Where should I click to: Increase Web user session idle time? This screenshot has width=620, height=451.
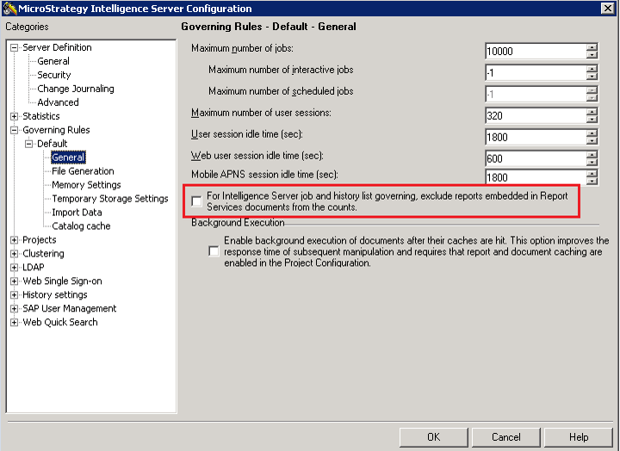point(592,155)
